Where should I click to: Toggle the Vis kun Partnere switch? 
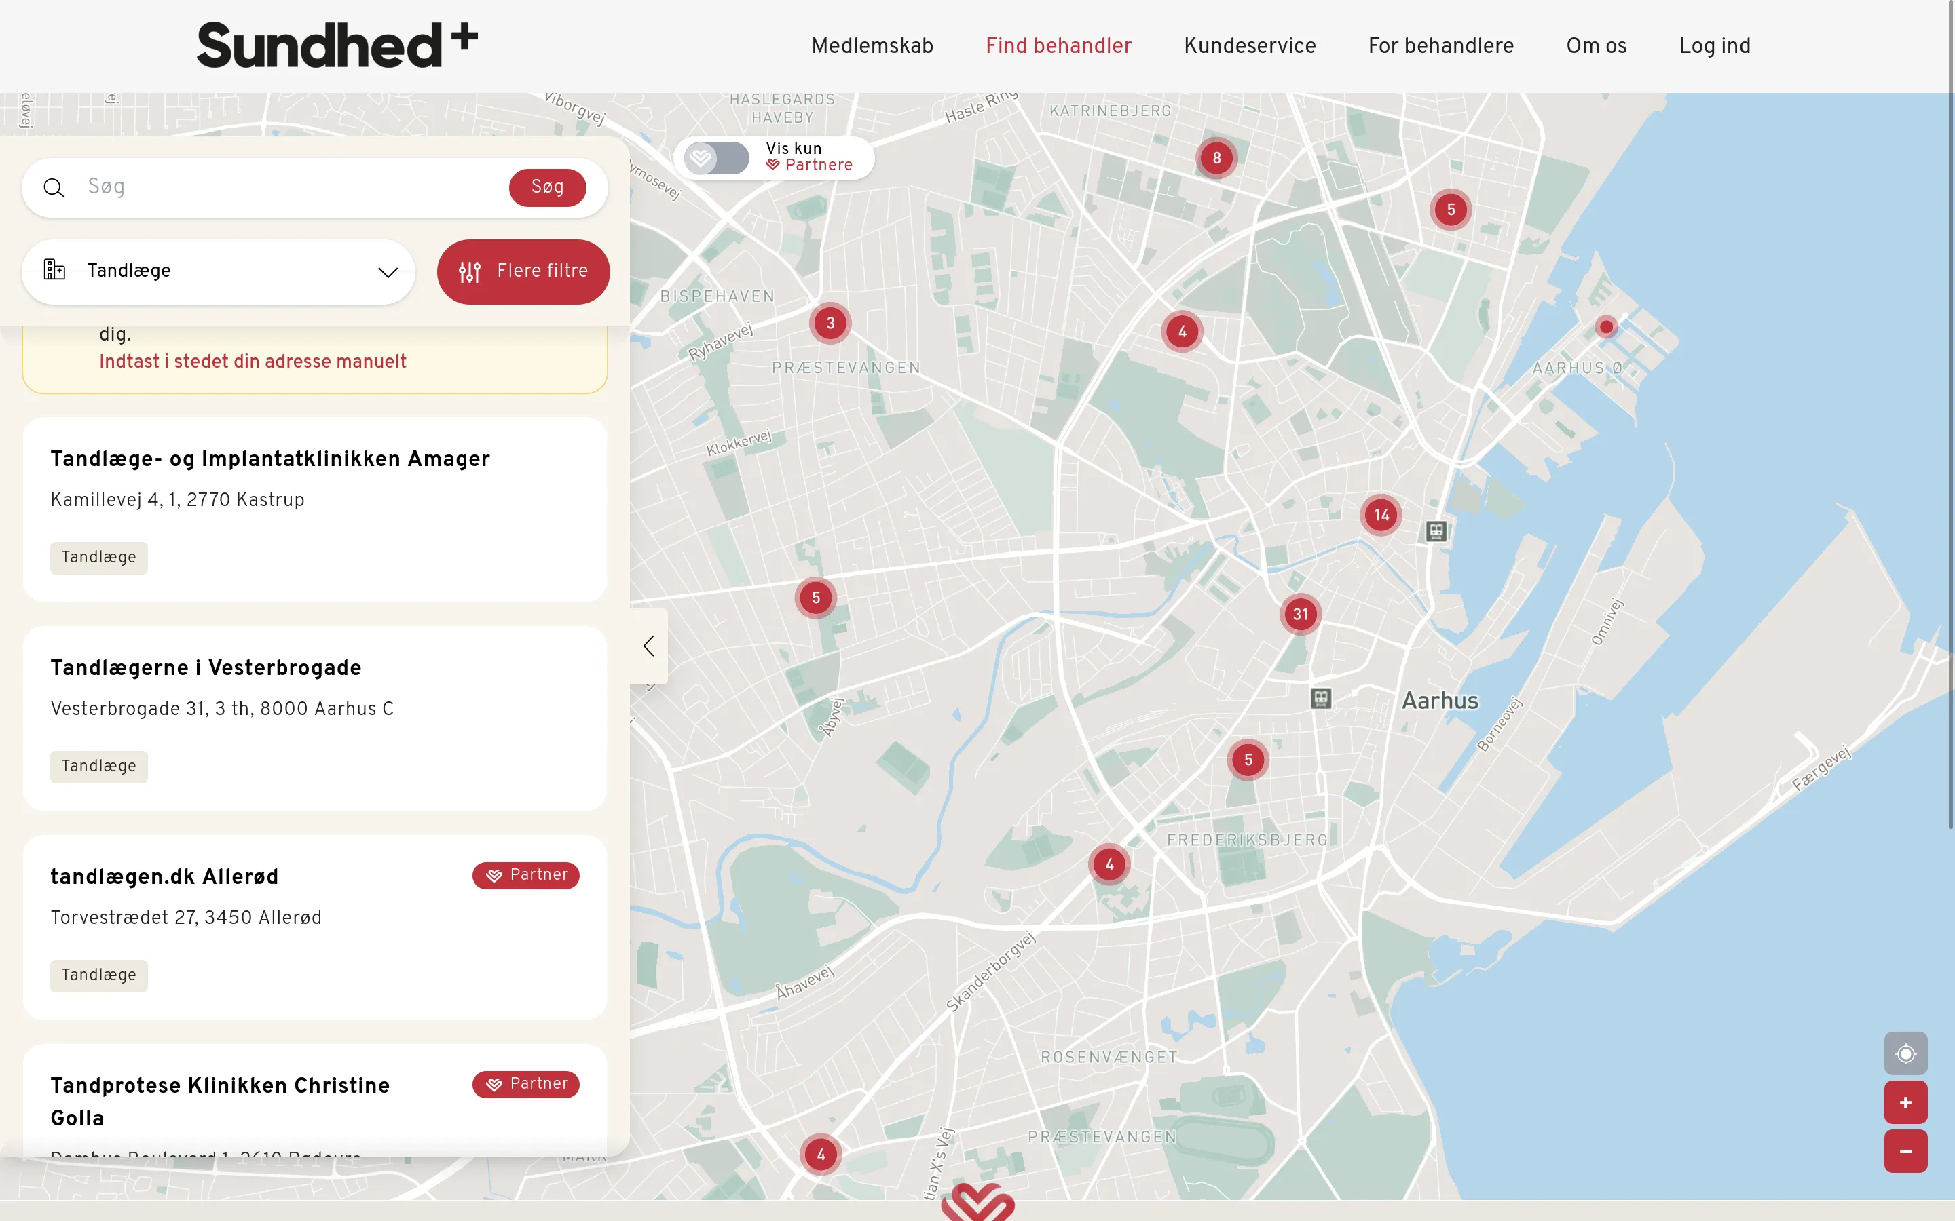coord(717,157)
